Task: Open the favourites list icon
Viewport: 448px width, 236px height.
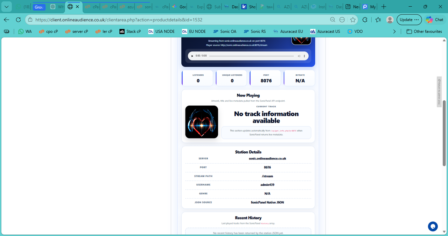Action: pyautogui.click(x=378, y=20)
